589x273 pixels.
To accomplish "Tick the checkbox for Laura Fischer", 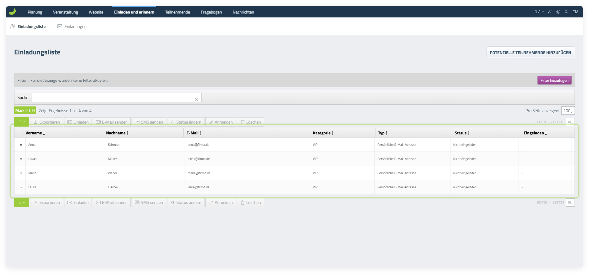I will tap(21, 187).
